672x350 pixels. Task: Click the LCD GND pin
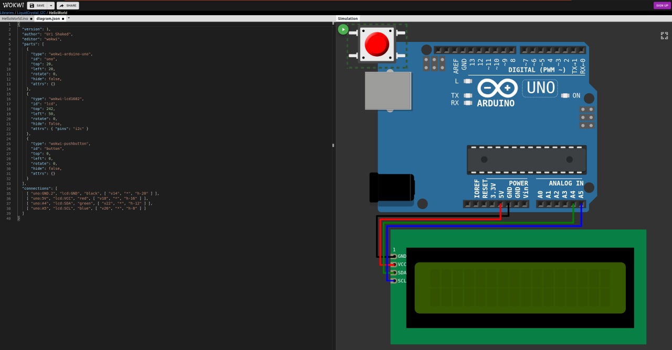click(x=394, y=256)
